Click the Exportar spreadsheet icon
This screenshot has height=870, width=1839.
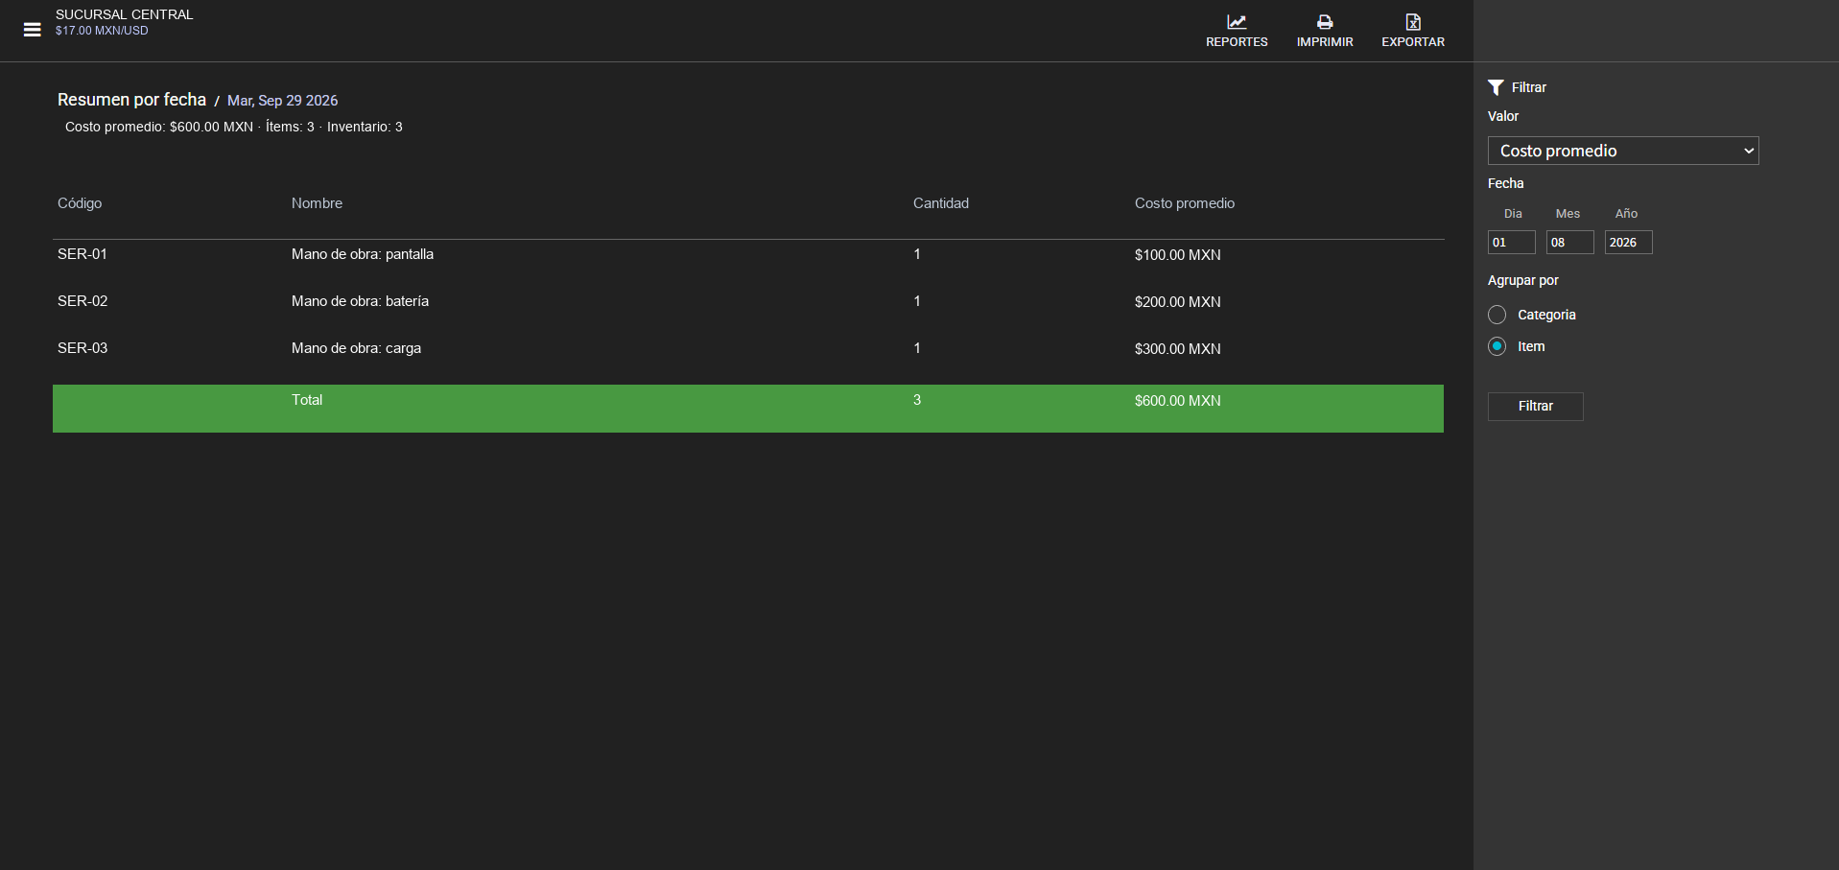click(1413, 22)
